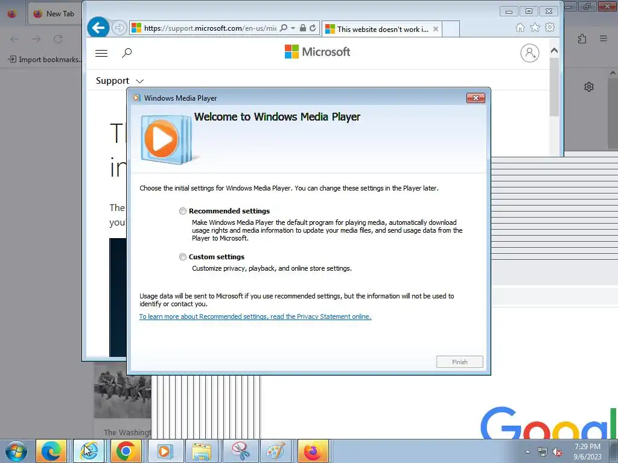
Task: Open the address bar autocomplete dropdown arrow
Action: click(x=293, y=28)
